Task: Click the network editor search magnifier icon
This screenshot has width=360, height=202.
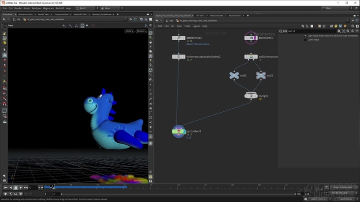Action: (x=353, y=26)
